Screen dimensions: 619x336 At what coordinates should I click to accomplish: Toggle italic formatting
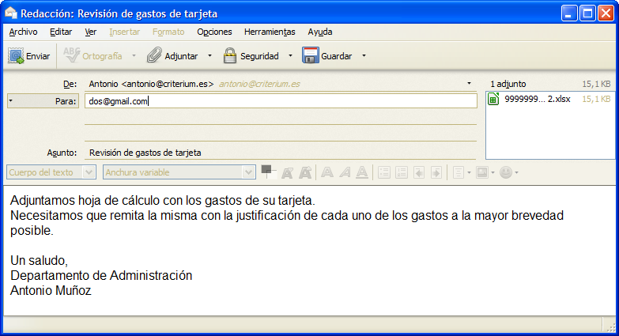point(345,172)
